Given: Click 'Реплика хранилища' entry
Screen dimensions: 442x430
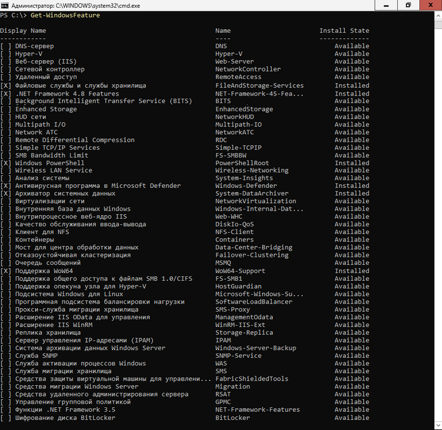Looking at the screenshot, I should (x=48, y=333).
